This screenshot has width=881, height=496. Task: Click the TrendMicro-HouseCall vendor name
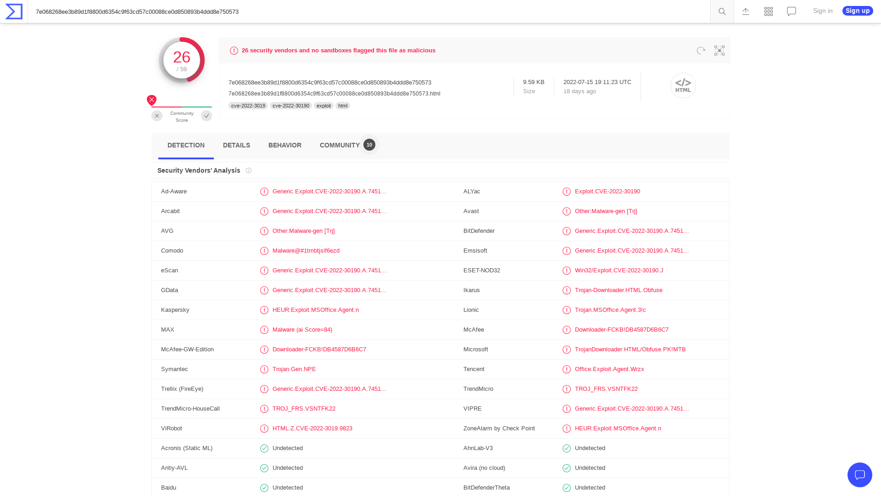tap(190, 409)
